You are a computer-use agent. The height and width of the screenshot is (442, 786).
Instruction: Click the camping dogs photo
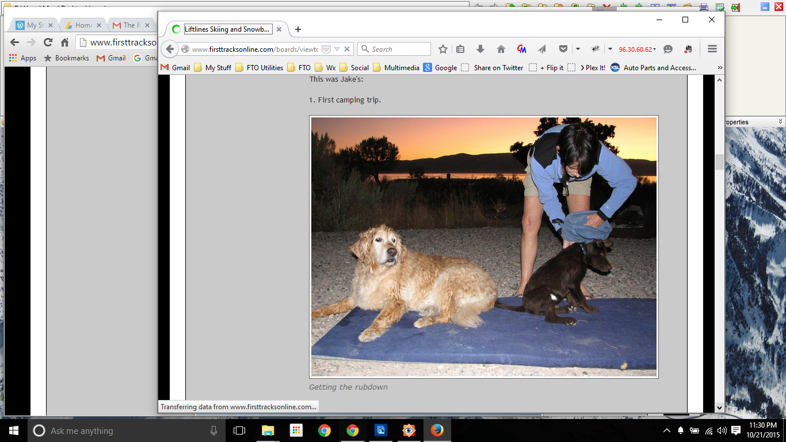484,247
